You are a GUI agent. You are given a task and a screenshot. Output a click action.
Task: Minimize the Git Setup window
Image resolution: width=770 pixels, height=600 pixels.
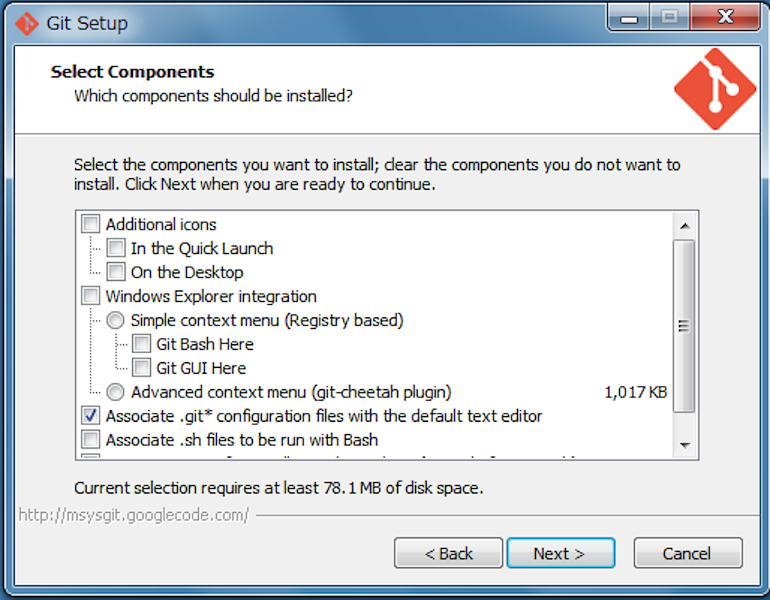[628, 18]
